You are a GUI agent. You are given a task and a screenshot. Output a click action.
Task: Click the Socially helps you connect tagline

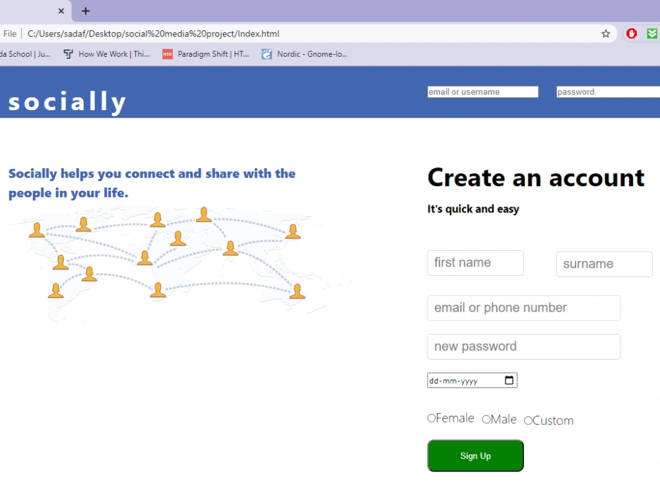pos(152,183)
